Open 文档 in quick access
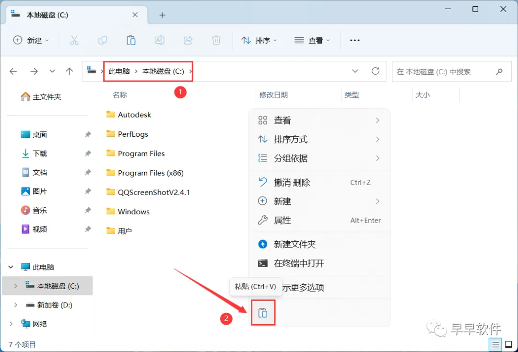 click(x=34, y=172)
